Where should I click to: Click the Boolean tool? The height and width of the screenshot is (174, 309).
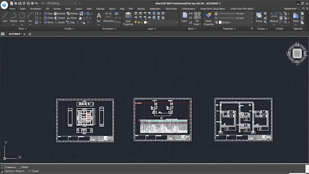click(x=73, y=13)
